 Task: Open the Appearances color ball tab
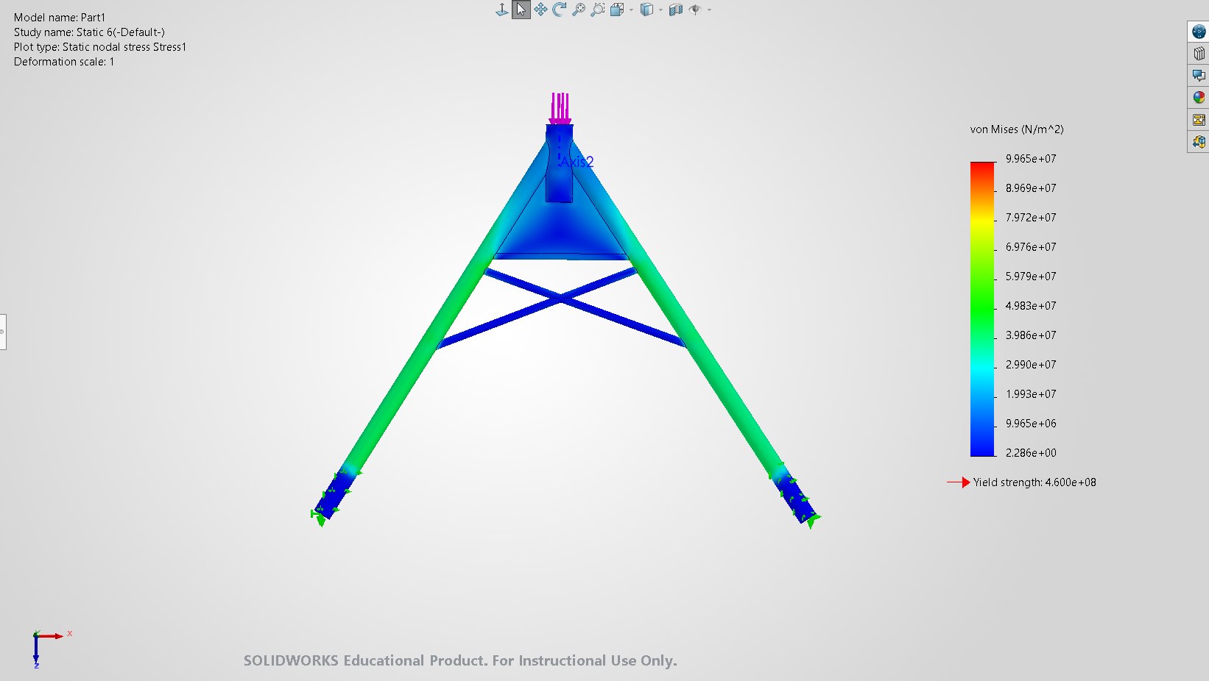[x=1199, y=98]
